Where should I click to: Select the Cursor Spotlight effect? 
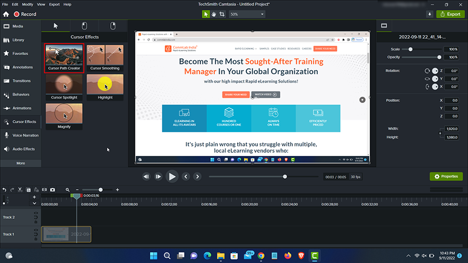click(64, 87)
